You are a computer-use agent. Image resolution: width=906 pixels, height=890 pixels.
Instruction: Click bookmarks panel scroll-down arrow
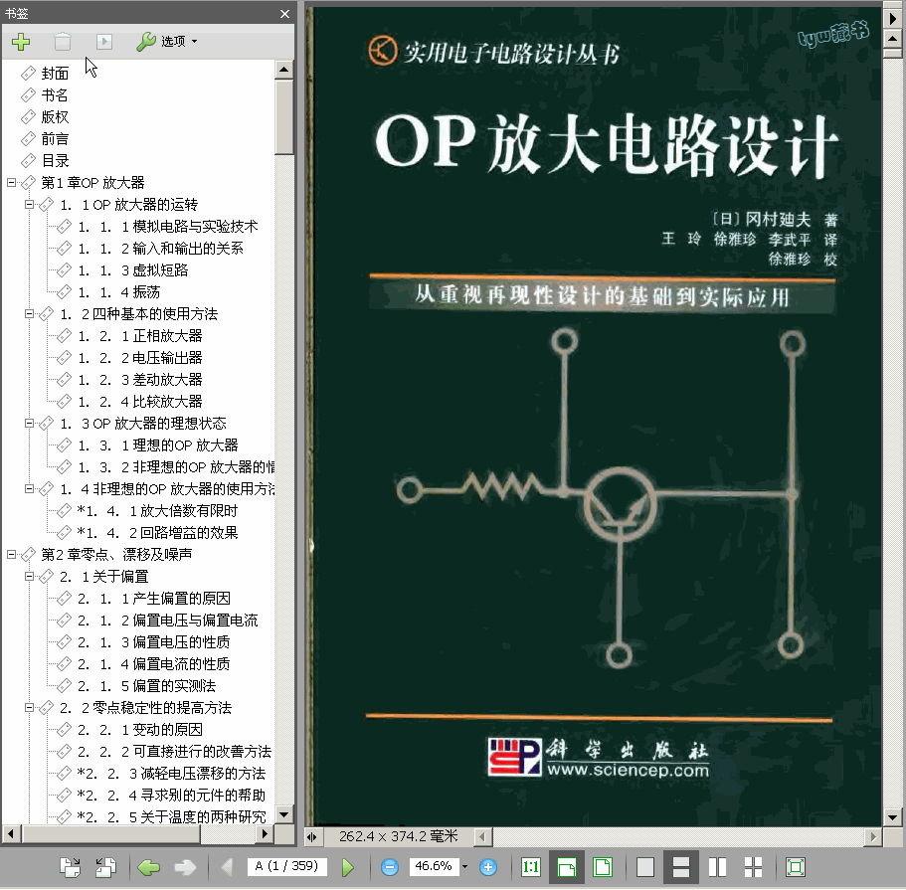283,814
